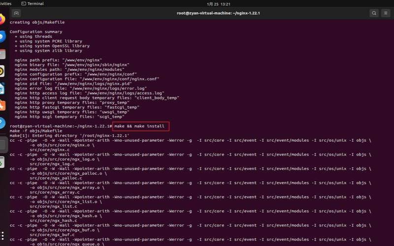This screenshot has height=246, width=394.
Task: Open Ubuntu Software from the dock
Action: tap(2, 106)
